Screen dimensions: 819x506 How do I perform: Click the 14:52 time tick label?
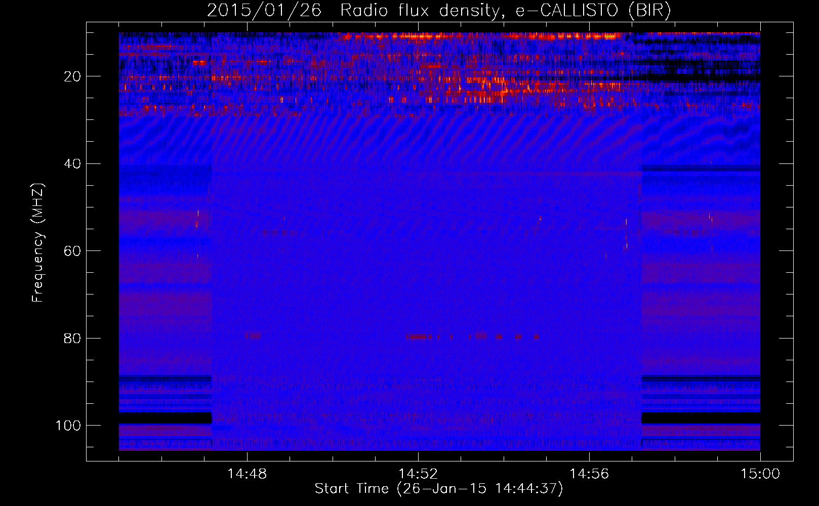point(418,474)
